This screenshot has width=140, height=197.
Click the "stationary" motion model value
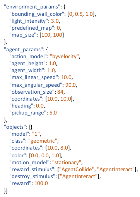pyautogui.click(x=67, y=163)
